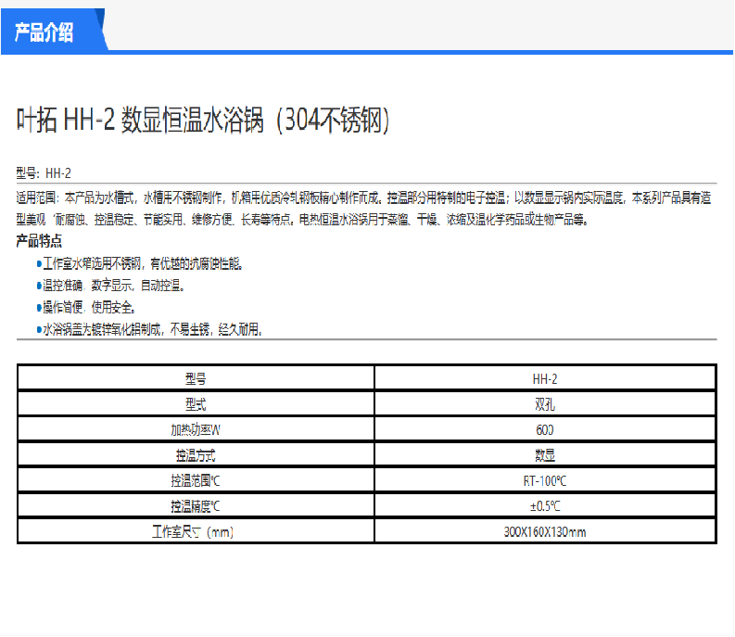Click the 工作室尺寸 (mm) cell
Image resolution: width=735 pixels, height=637 pixels.
tap(196, 531)
